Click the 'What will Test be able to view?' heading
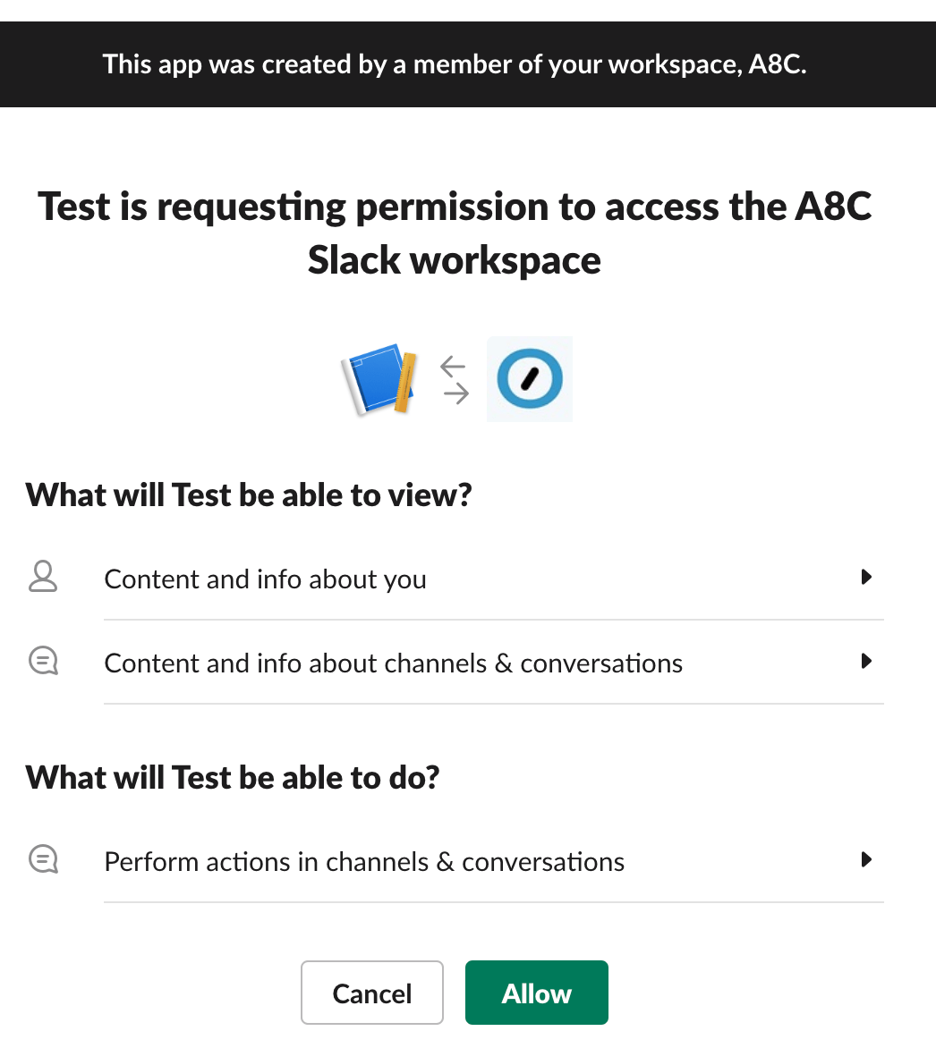The width and height of the screenshot is (936, 1048). coord(250,494)
